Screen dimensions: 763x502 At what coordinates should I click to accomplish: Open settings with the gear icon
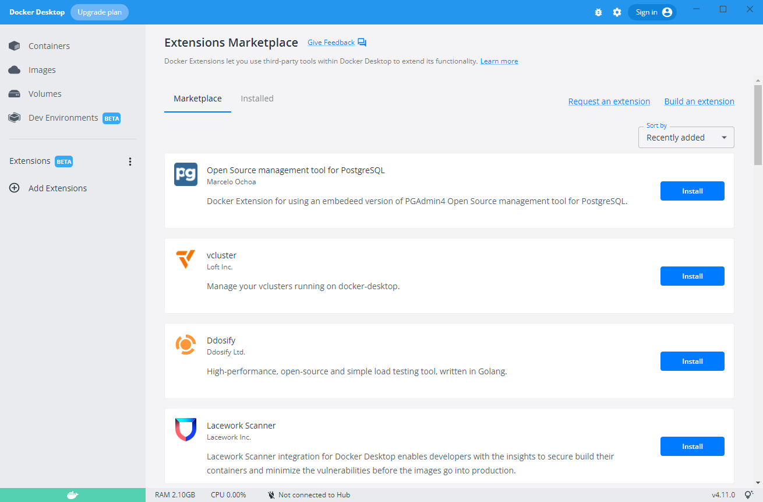point(617,12)
